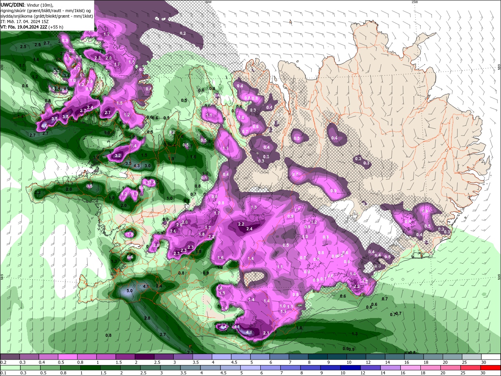Click the '3.2' snowfall value on the map
Image resolution: width=501 pixels, height=376 pixels.
(118, 155)
